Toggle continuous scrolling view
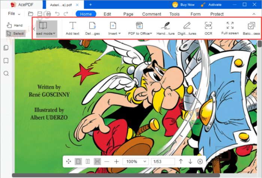Screen dimensions: 262x178 97,161
